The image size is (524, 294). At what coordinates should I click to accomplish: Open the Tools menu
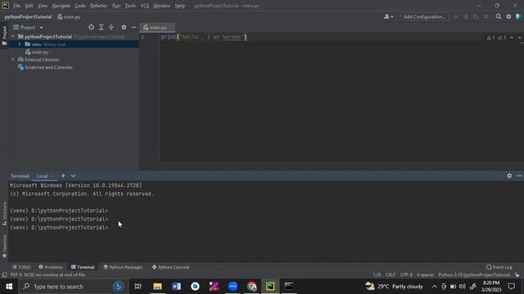[x=130, y=6]
